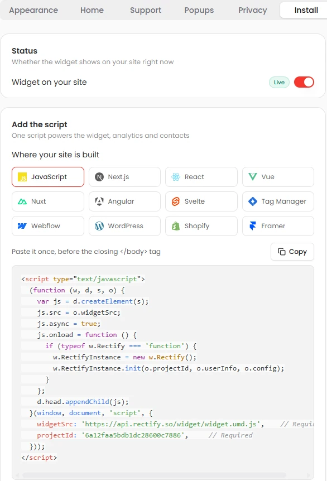
Task: Click the 'Add the script' heading
Action: (39, 124)
